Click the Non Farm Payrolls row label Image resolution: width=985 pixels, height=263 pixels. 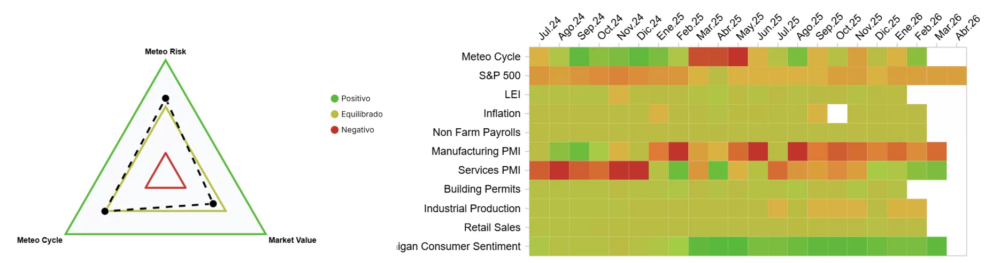(476, 133)
